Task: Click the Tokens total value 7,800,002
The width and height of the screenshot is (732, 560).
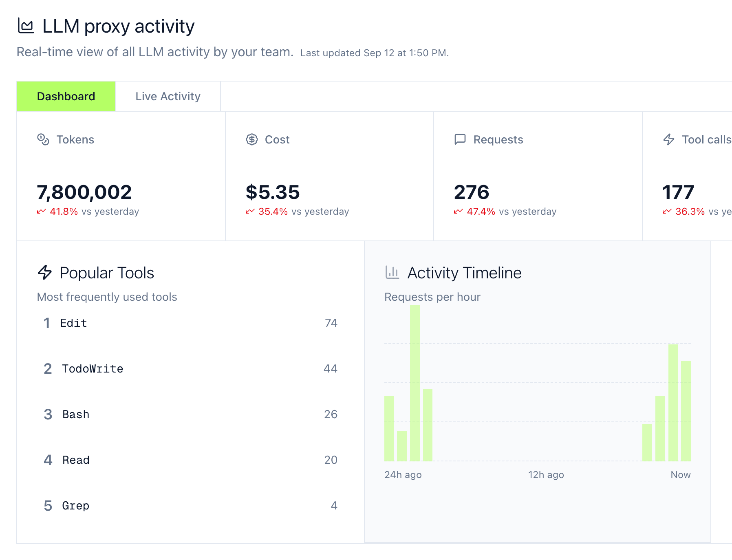Action: (84, 192)
